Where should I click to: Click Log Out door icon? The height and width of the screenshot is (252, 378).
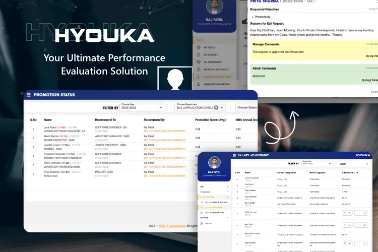click(x=202, y=224)
